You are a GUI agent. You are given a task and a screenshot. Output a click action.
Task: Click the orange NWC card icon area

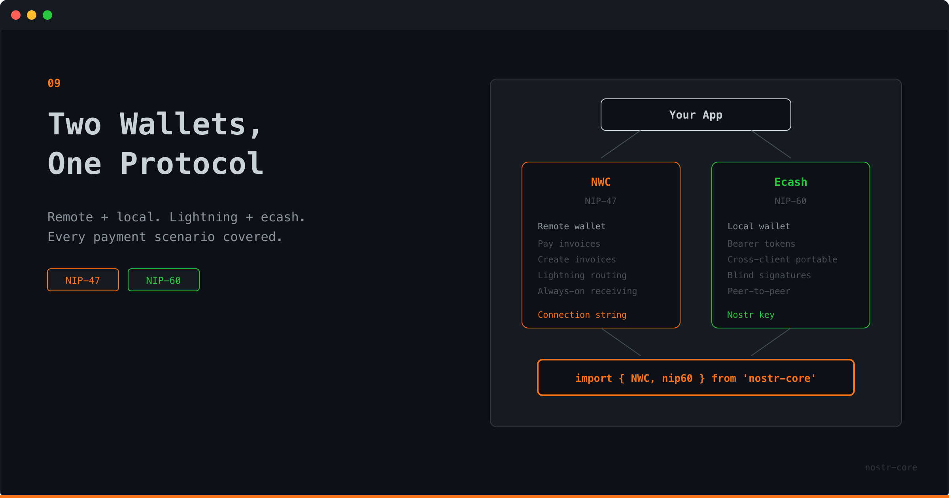point(600,182)
